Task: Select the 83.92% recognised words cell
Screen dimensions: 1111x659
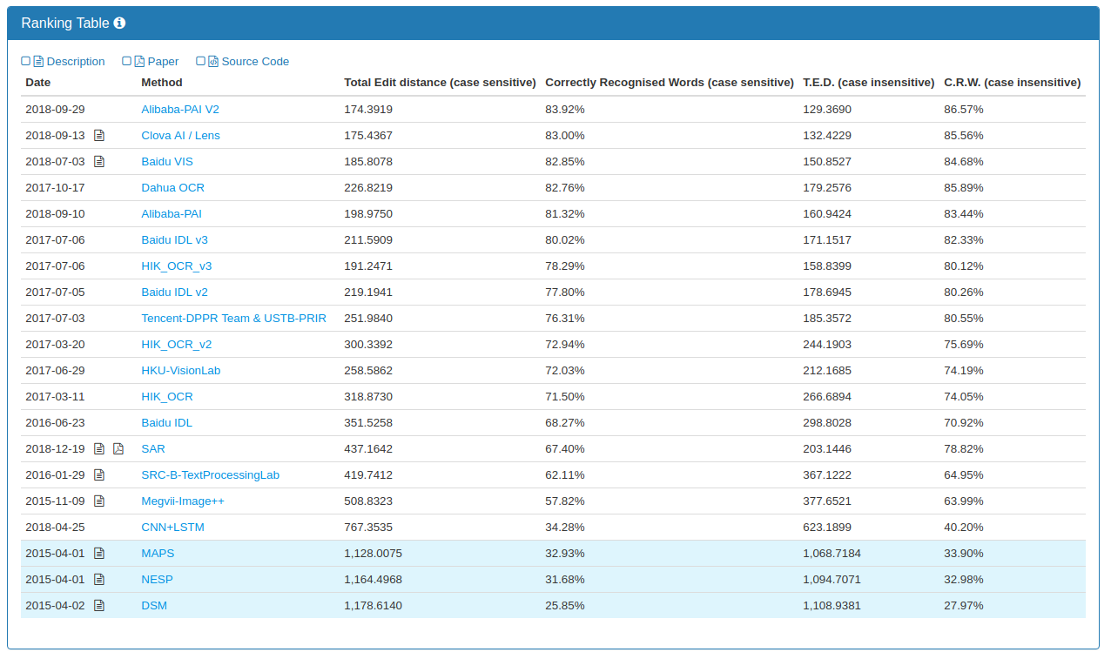Action: [565, 109]
